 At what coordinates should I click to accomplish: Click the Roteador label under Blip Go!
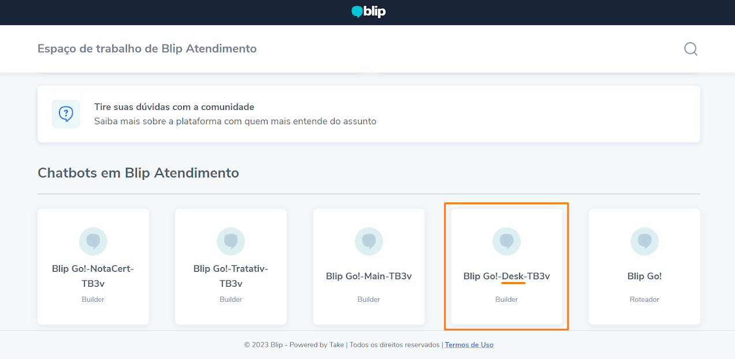[x=644, y=299]
